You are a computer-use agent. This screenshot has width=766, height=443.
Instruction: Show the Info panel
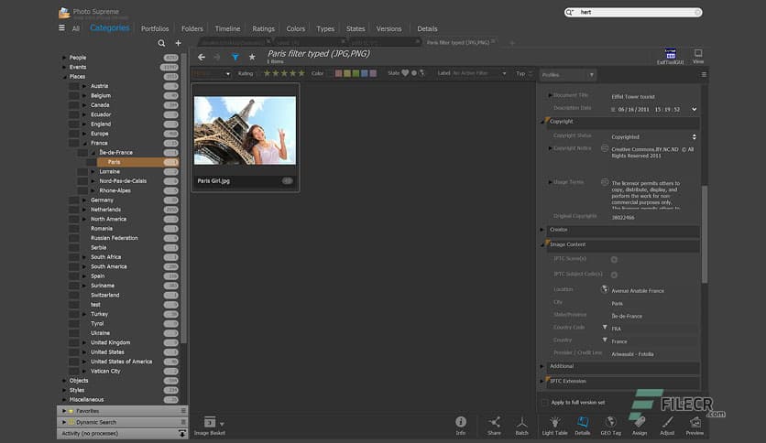461,424
